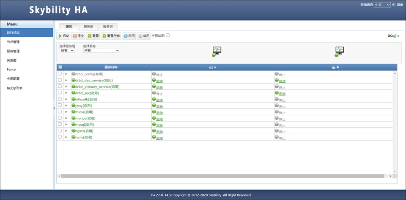Click the gj-b node monitor icon
Screen dimensions: 406x200
pos(339,51)
